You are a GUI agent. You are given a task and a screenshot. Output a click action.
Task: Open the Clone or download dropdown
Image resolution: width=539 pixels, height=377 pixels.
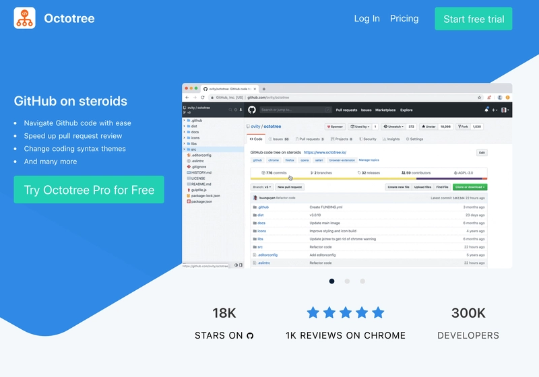coord(470,187)
